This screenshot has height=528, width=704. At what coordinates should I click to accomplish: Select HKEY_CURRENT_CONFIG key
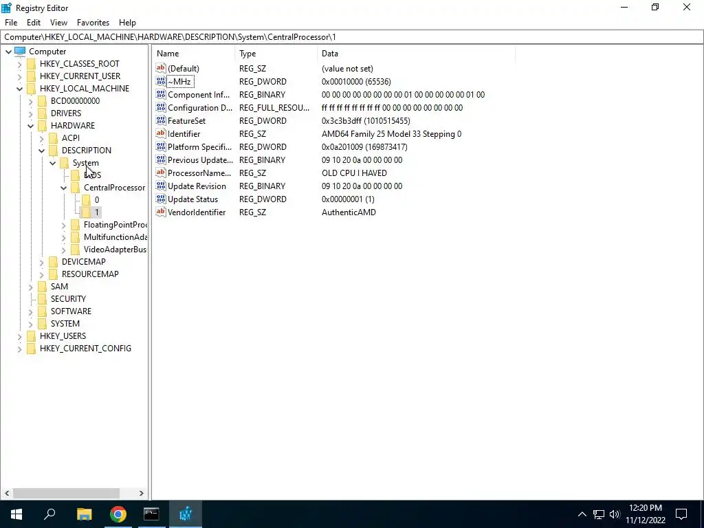pos(85,348)
